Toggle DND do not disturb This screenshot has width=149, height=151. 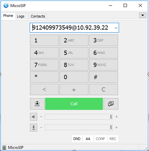pos(77,139)
